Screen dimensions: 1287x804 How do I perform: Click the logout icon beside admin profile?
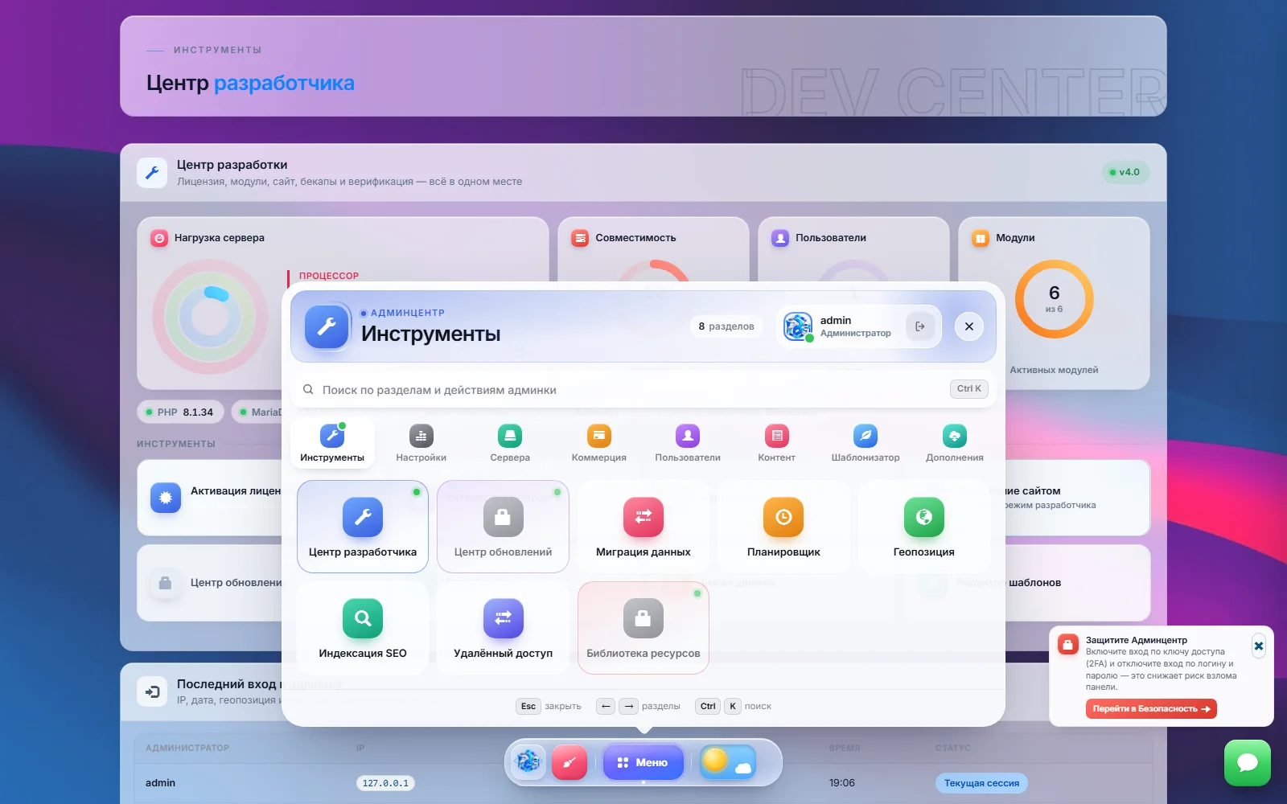pos(919,326)
